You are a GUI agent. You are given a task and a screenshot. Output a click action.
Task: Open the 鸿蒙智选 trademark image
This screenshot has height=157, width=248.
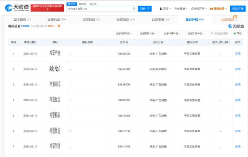point(55,146)
